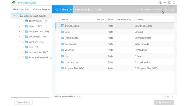Expand the ProgramData tree node
This screenshot has width=188, height=106.
point(19,32)
